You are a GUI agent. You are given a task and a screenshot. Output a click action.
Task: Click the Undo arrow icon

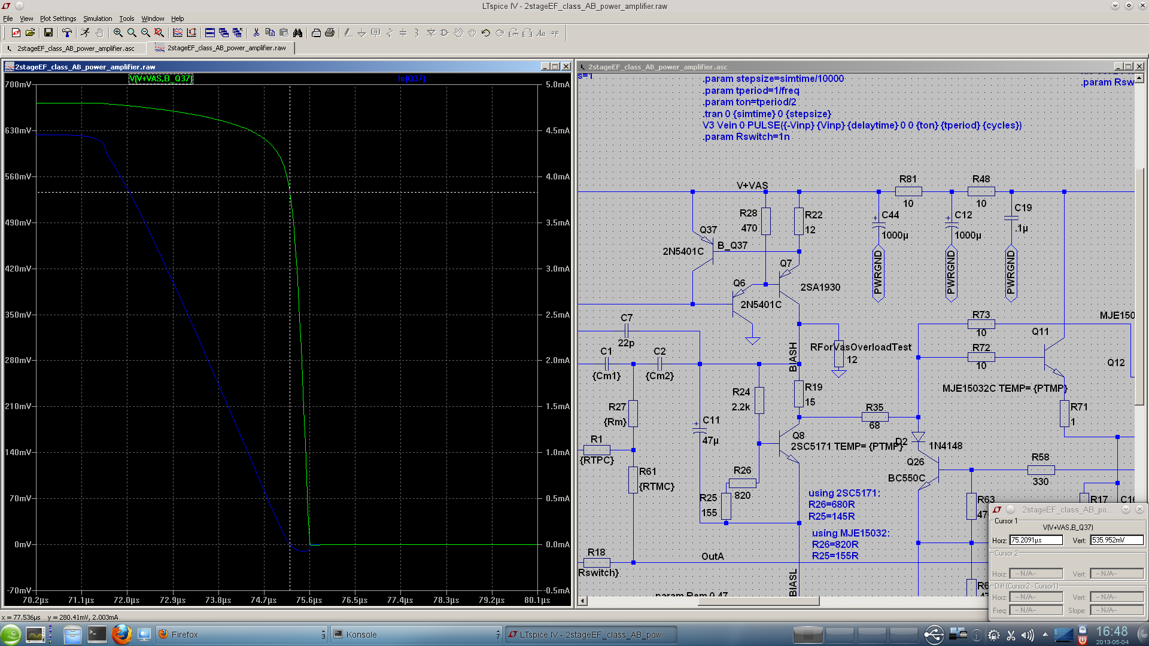tap(486, 33)
